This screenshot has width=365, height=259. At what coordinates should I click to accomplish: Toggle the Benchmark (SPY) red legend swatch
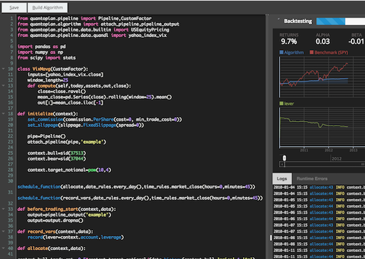(312, 52)
